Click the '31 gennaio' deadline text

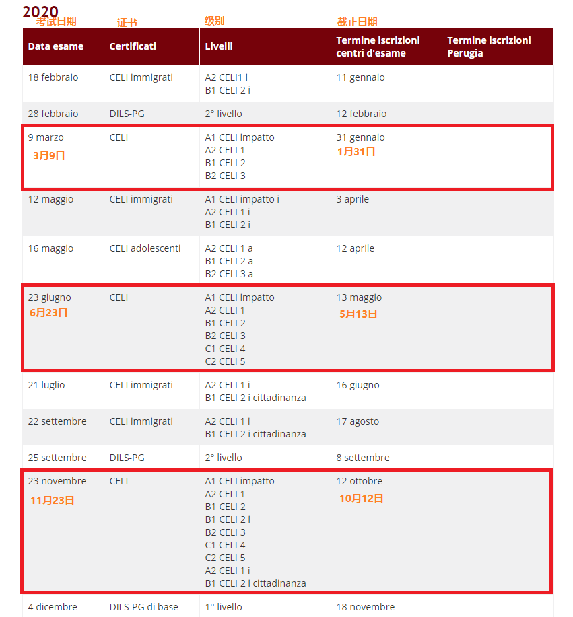[x=360, y=137]
